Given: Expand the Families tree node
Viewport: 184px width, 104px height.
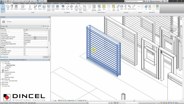Looking at the screenshot, I should click(x=1, y=83).
